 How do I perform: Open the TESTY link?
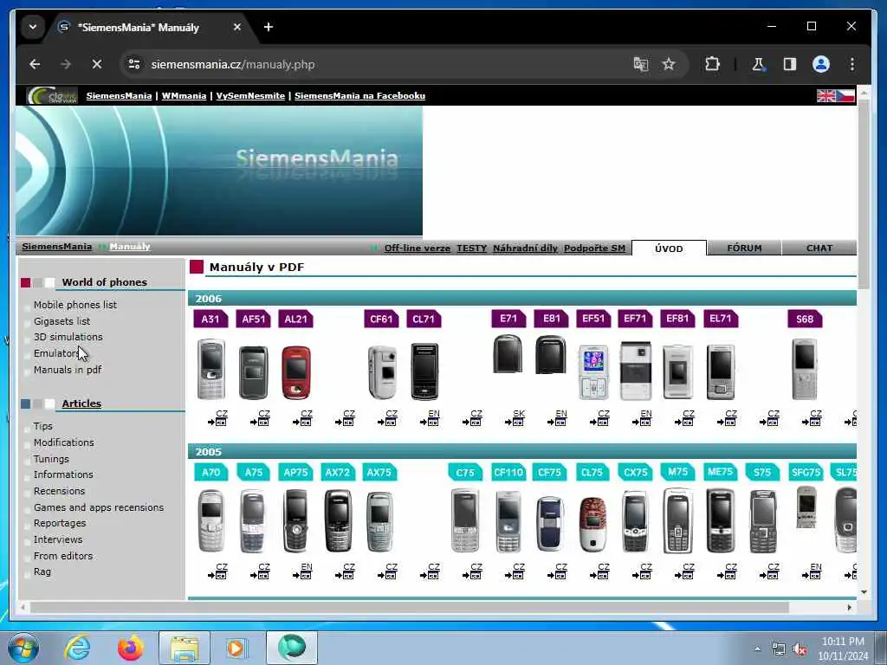472,249
